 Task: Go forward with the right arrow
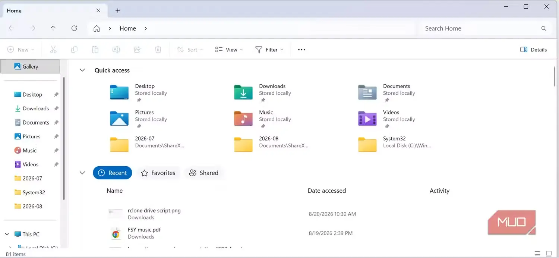pos(32,28)
